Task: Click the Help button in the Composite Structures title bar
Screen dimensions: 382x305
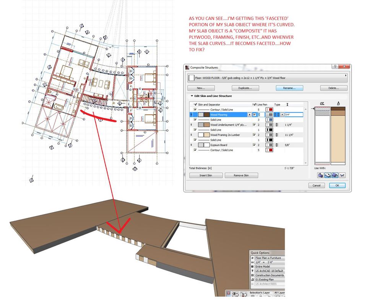Action: [x=335, y=66]
